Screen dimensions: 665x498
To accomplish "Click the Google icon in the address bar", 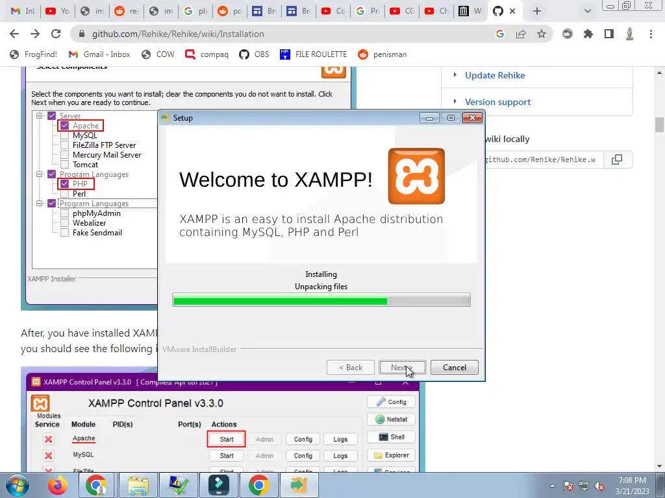I will (500, 34).
